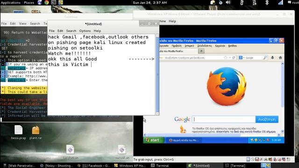
Task: Click the XP system tray clock
Action: pyautogui.click(x=276, y=140)
